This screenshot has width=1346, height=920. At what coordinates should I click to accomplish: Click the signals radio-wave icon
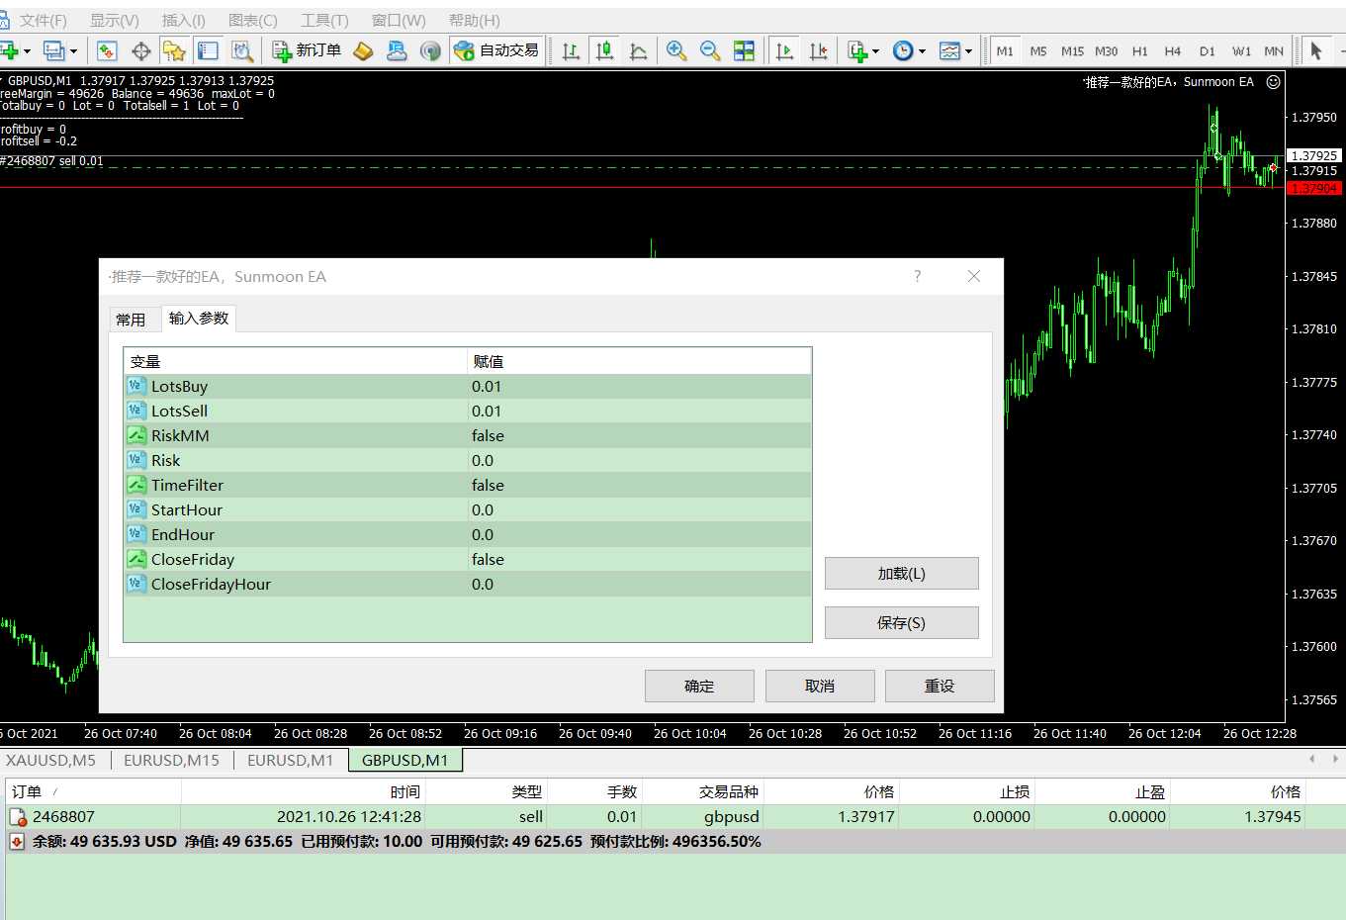point(430,50)
